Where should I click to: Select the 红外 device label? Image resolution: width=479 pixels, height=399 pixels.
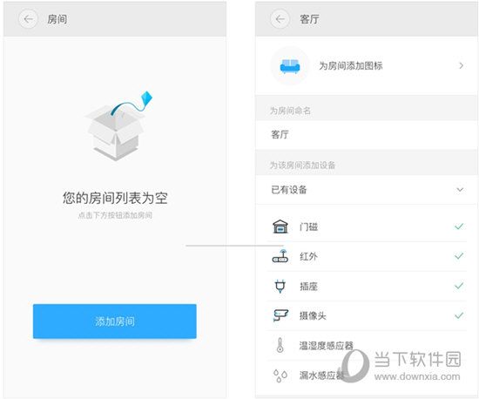(x=308, y=256)
